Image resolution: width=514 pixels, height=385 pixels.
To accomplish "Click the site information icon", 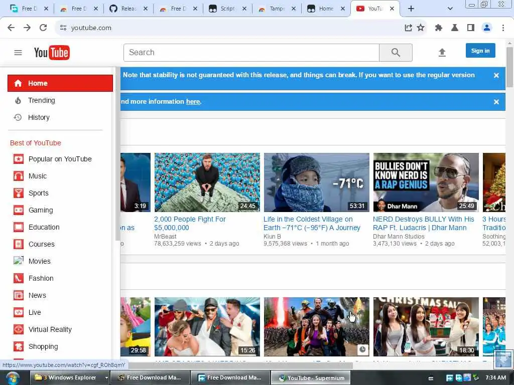I will pos(63,28).
